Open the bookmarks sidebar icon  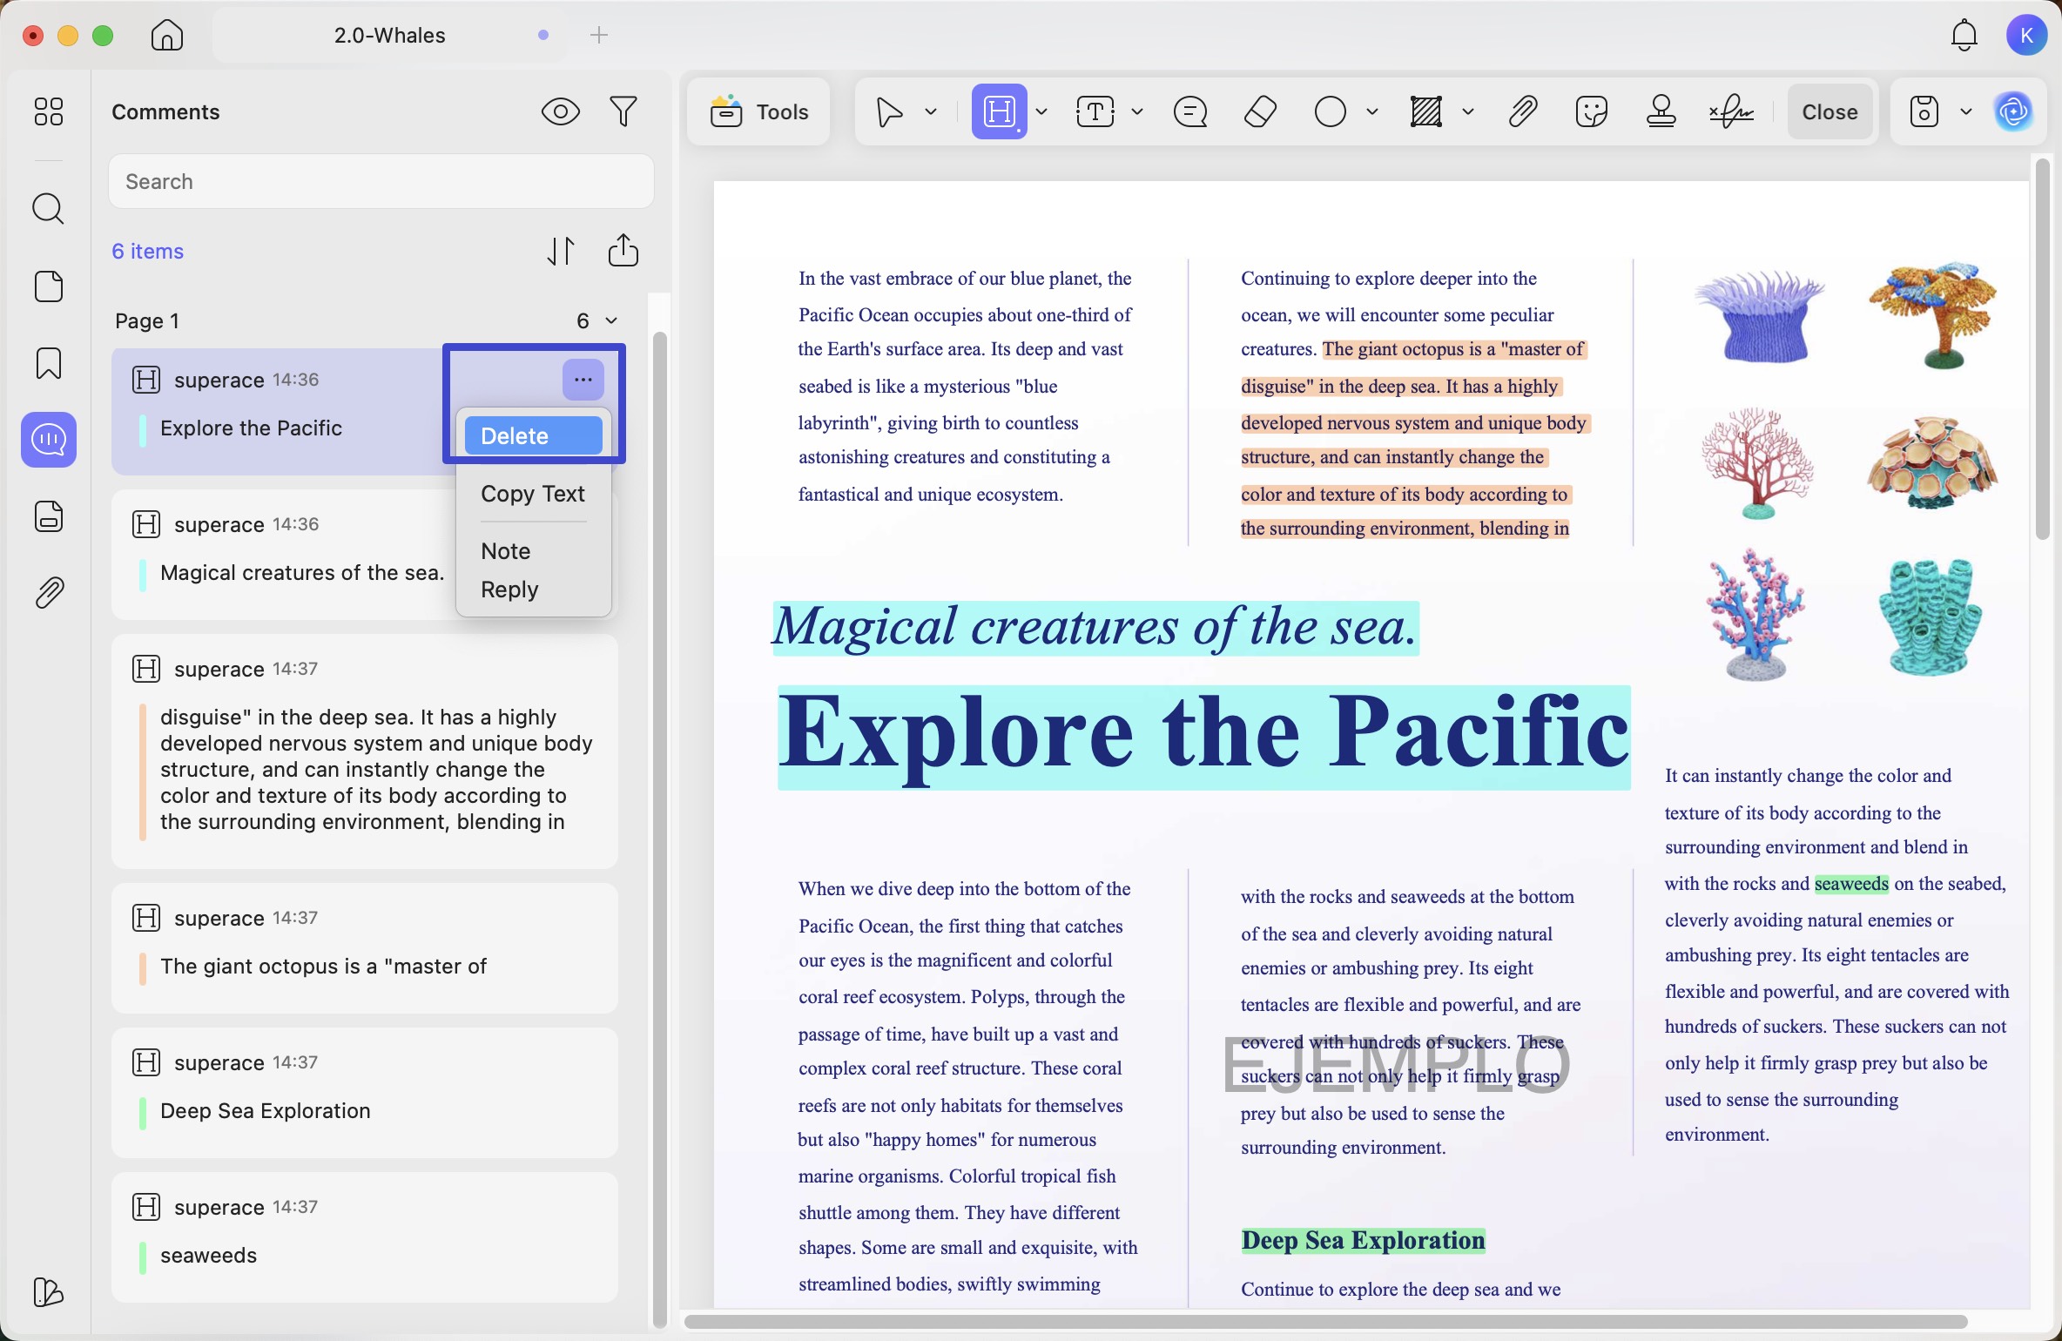[x=49, y=363]
